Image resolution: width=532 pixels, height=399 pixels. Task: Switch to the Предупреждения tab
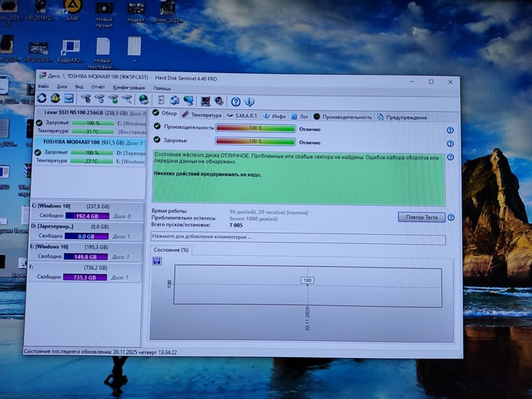[x=402, y=117]
